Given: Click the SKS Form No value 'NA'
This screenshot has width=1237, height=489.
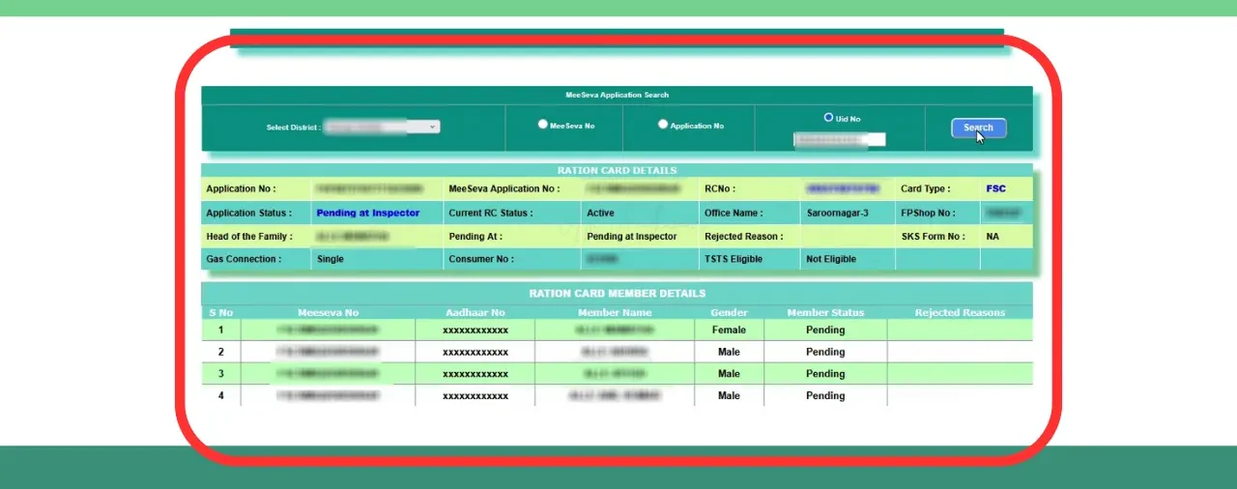Looking at the screenshot, I should [992, 236].
